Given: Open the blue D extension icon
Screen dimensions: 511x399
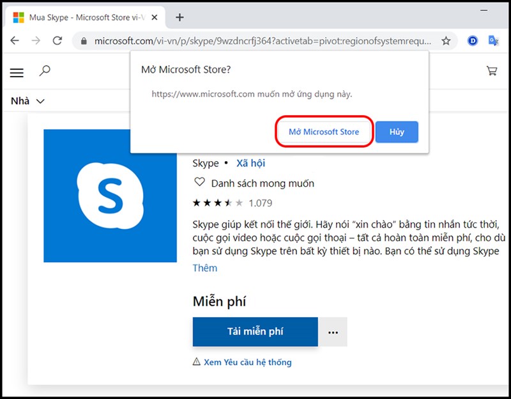Looking at the screenshot, I should coord(473,41).
